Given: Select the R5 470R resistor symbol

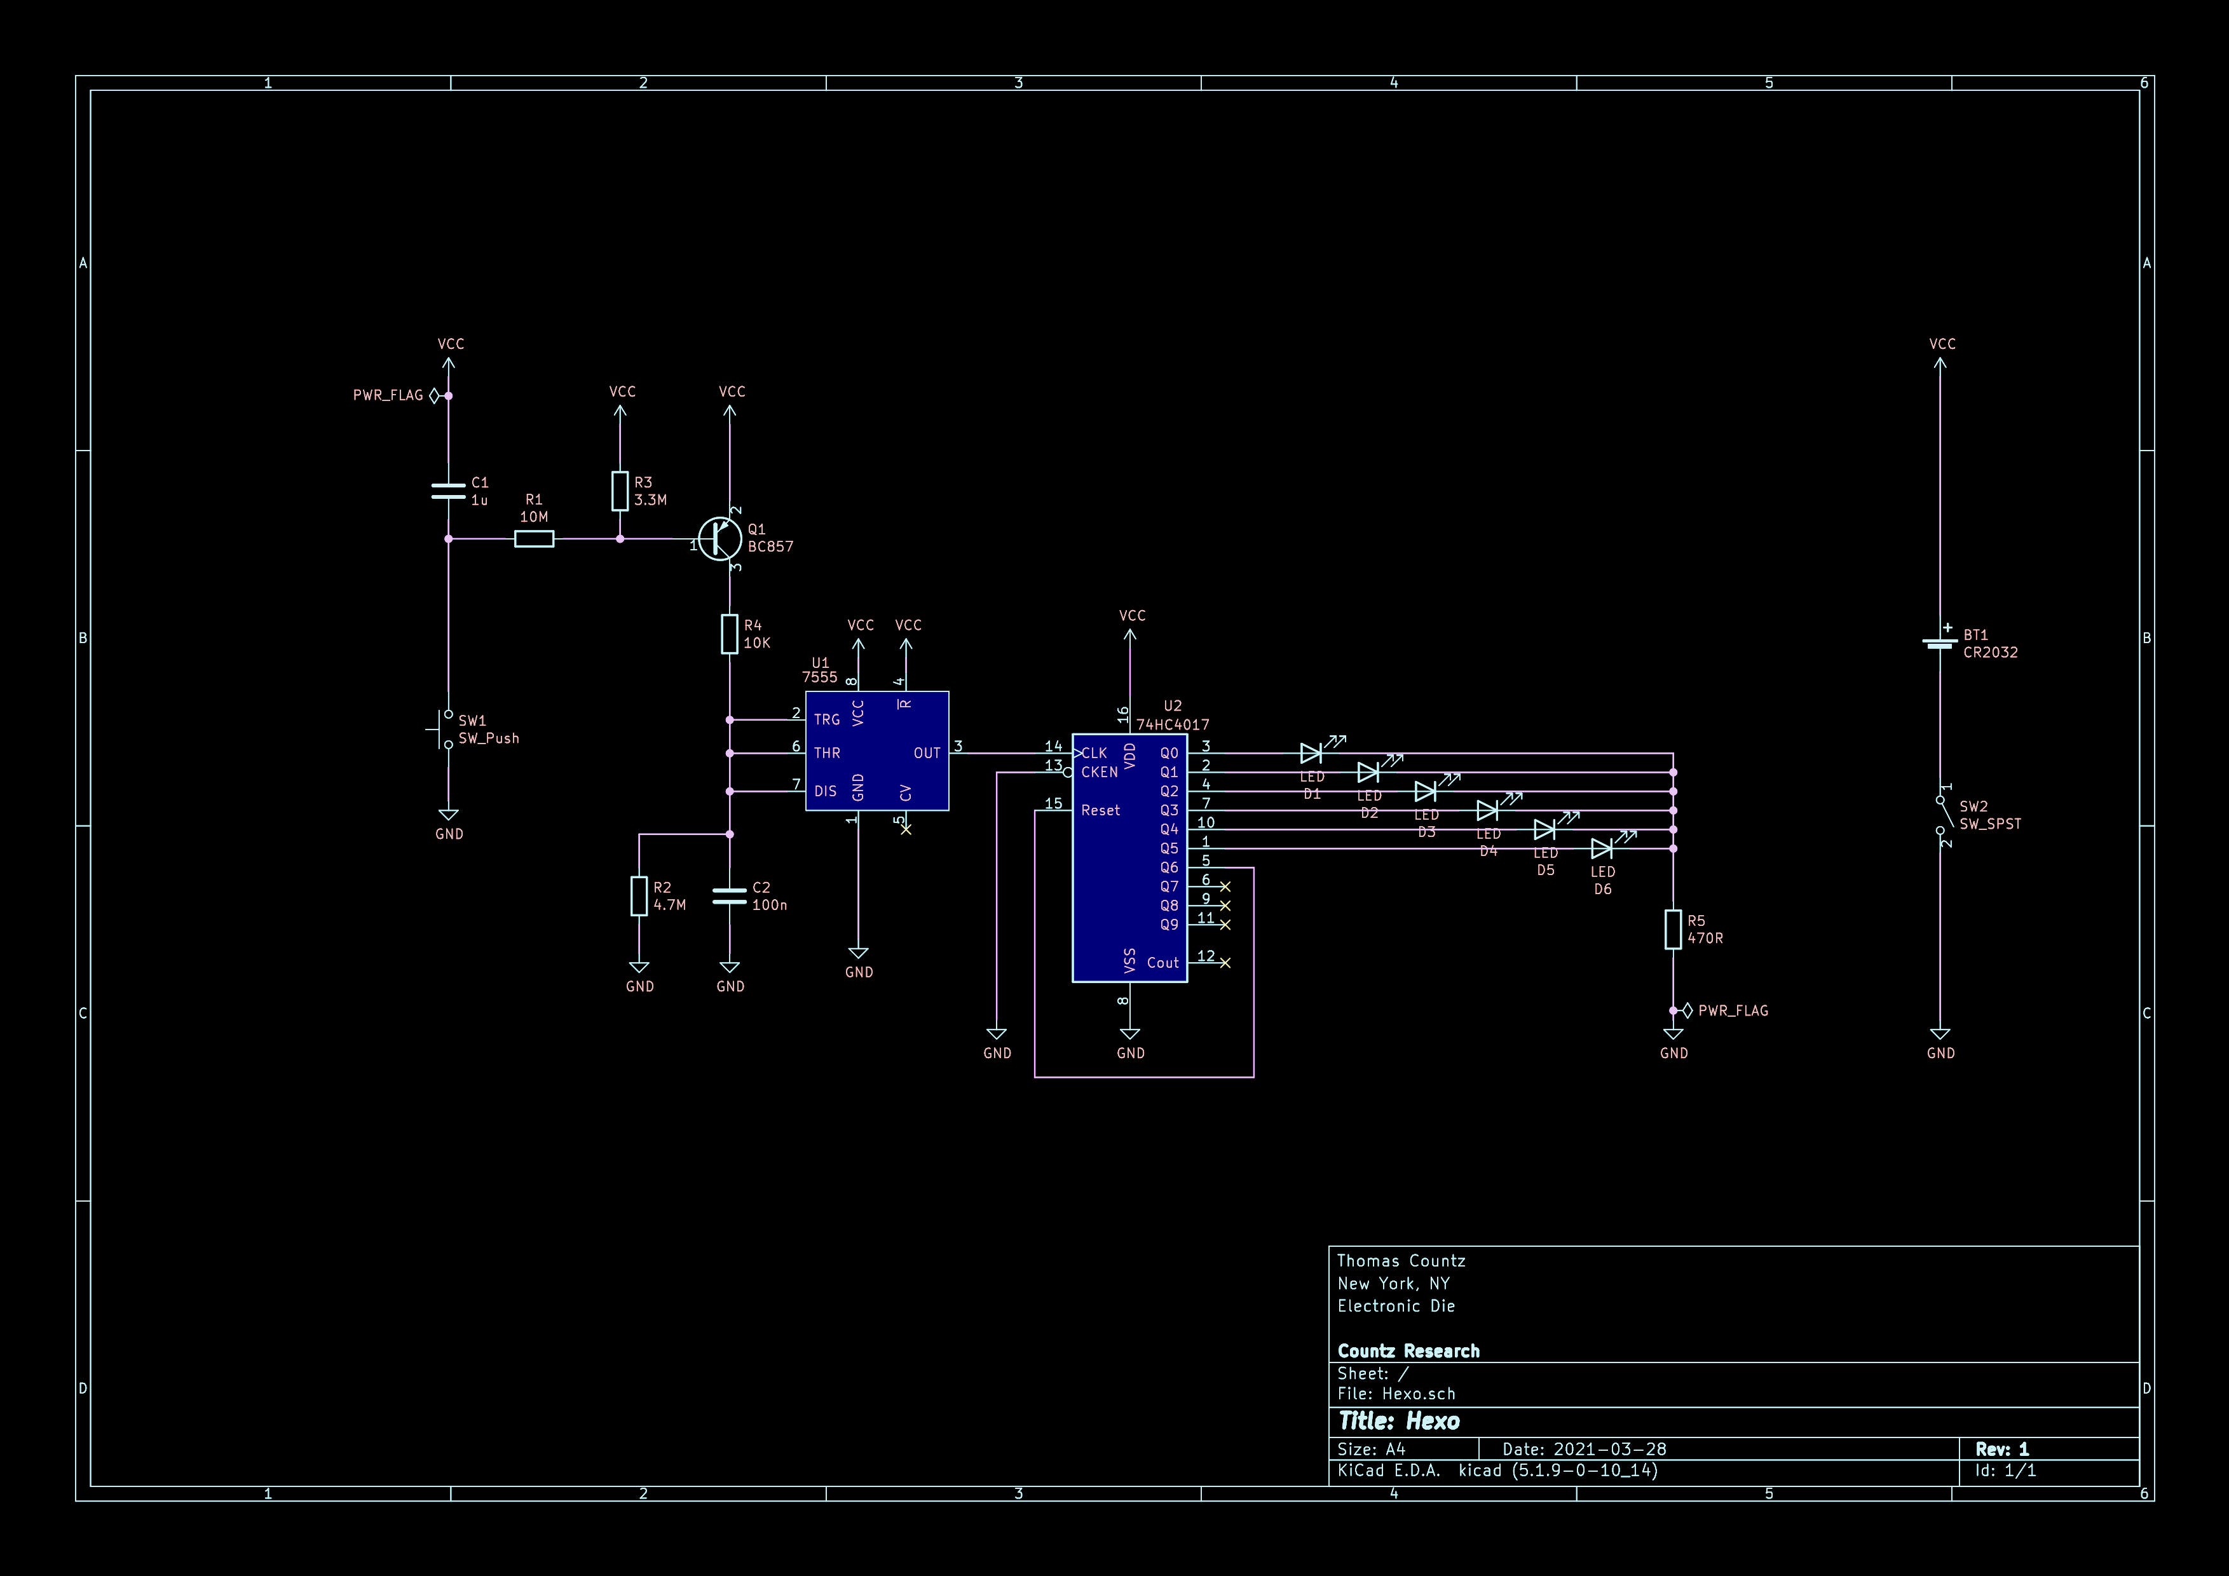Looking at the screenshot, I should click(1673, 930).
